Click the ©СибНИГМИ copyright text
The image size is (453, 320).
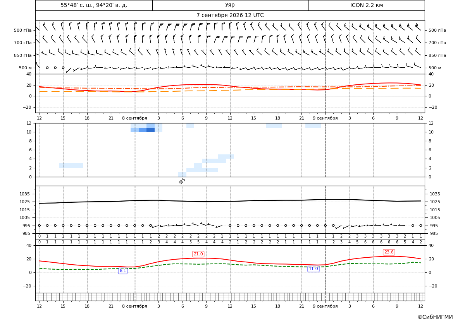coord(435,317)
